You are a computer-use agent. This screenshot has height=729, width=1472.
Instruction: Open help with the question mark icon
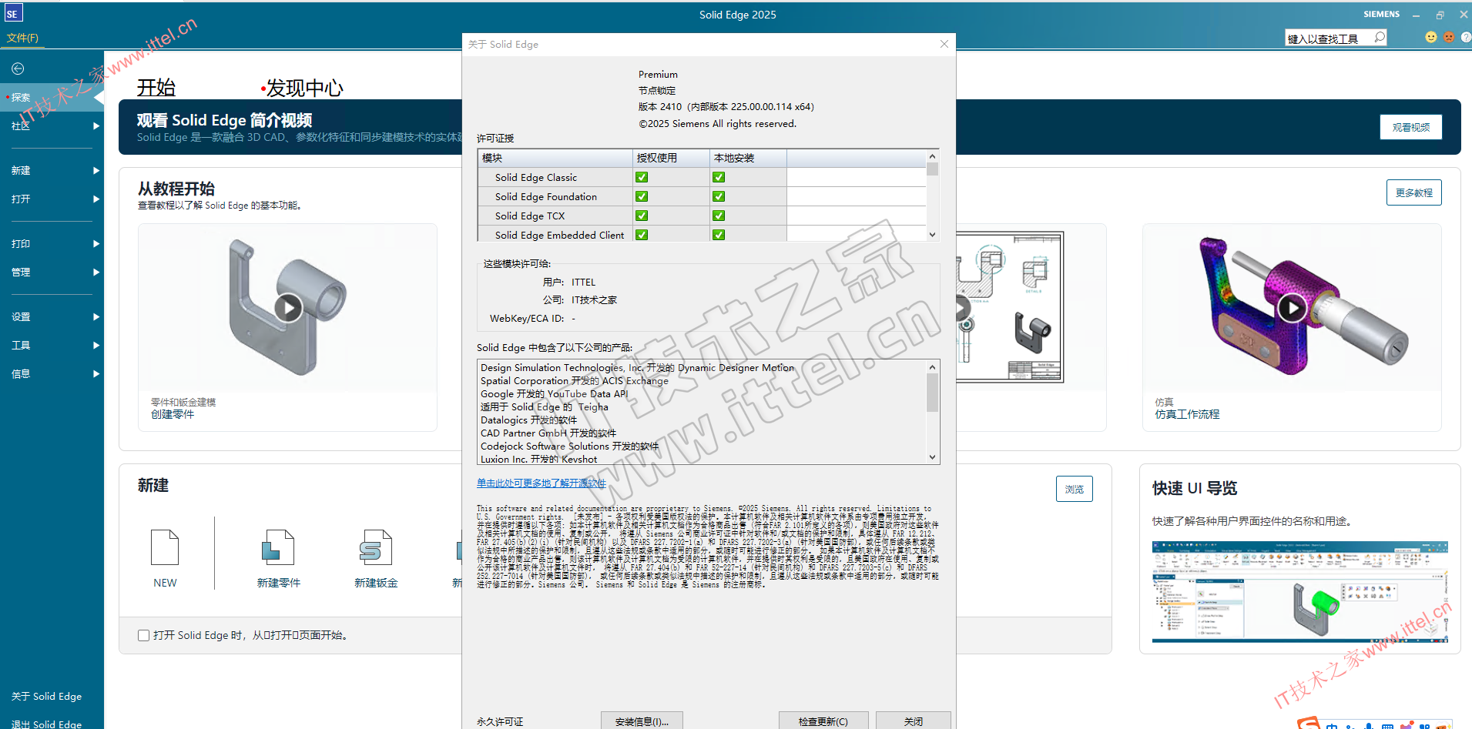pyautogui.click(x=1466, y=37)
